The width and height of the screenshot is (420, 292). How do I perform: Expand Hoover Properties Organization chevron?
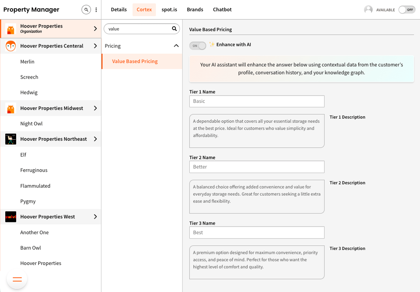(95, 29)
